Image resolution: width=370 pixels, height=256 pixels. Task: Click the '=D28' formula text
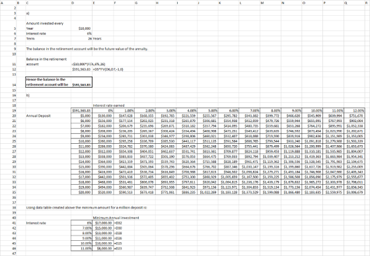tap(118, 233)
